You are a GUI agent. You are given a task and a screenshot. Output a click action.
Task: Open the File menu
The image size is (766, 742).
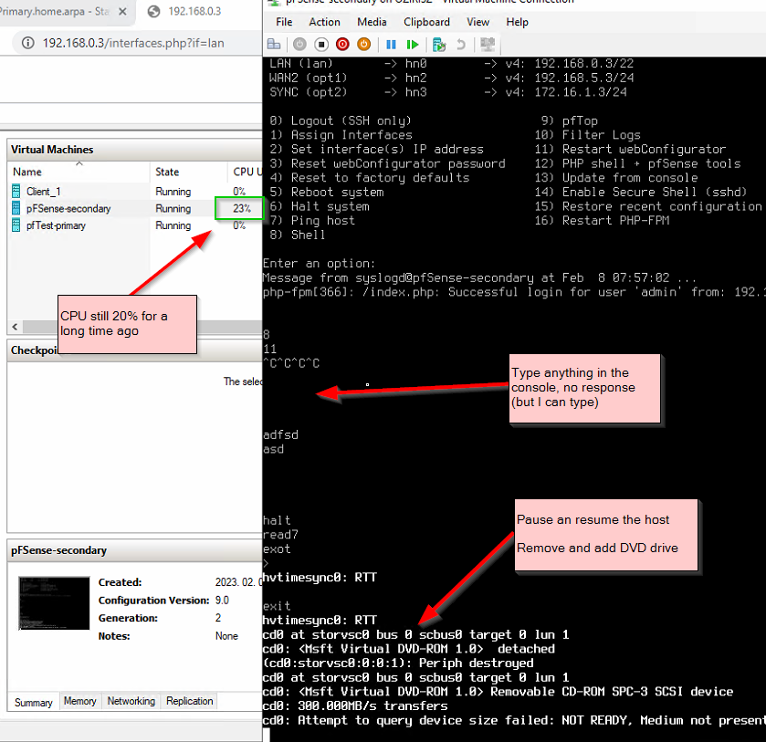tap(284, 22)
